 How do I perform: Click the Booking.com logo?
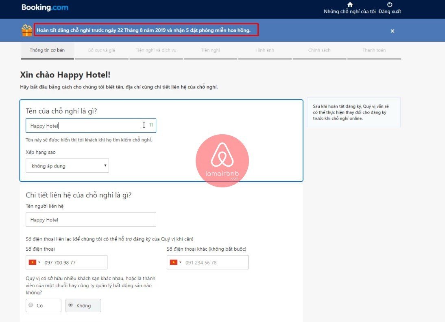[45, 8]
